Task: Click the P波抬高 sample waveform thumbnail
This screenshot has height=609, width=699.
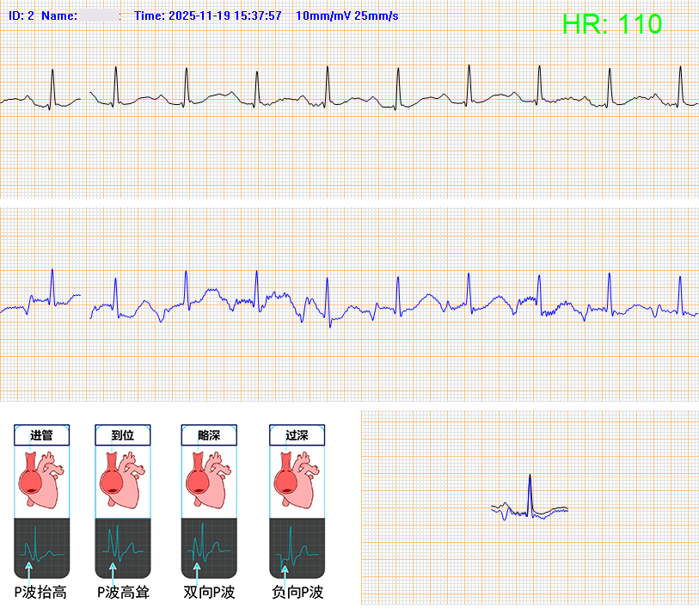Action: coord(41,548)
